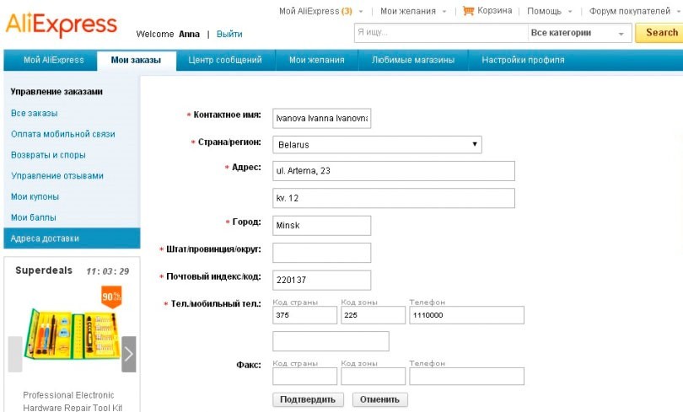This screenshot has width=683, height=412.
Task: Show the next Superdeals item arrow
Action: point(129,354)
